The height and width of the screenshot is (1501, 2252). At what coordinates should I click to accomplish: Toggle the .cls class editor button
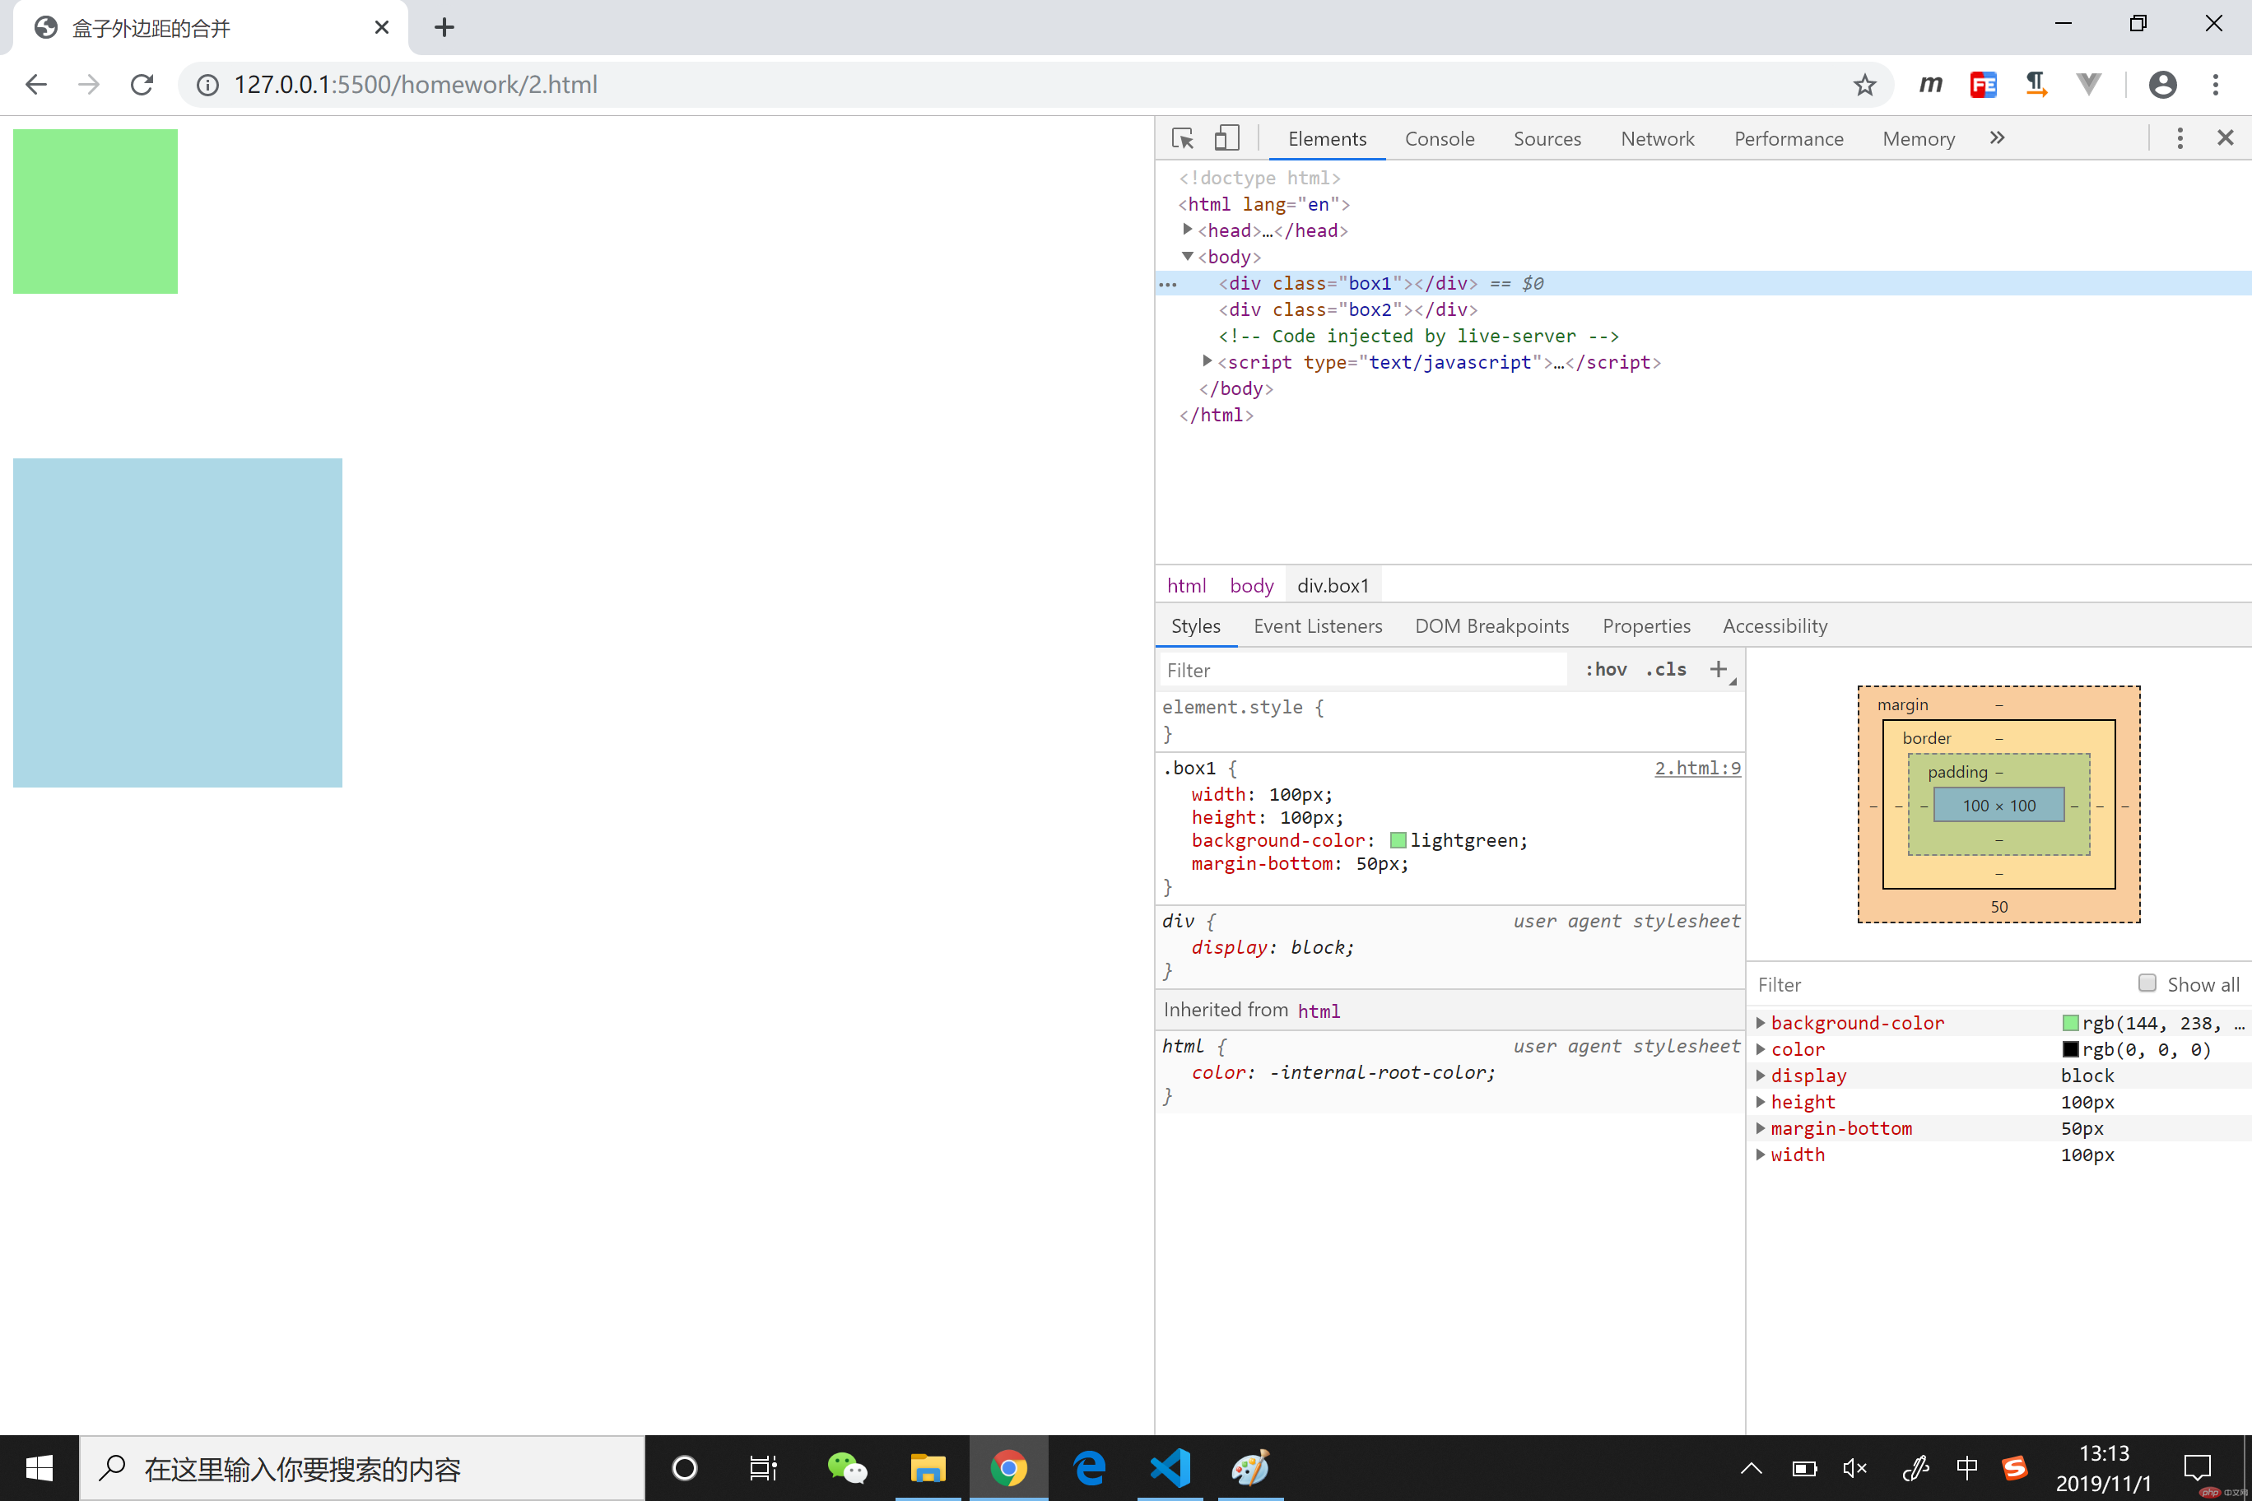point(1666,669)
